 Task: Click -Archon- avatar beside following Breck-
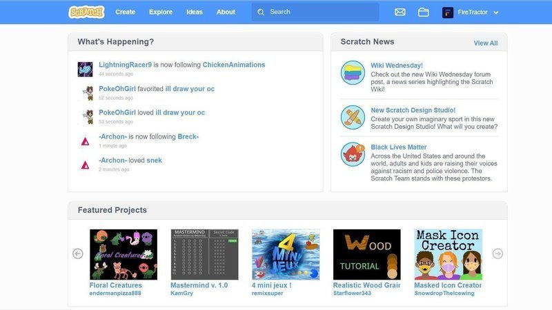[85, 141]
